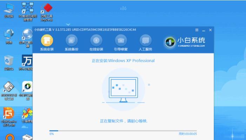
Task: Click the small down chevron above window
Action: pyautogui.click(x=68, y=24)
